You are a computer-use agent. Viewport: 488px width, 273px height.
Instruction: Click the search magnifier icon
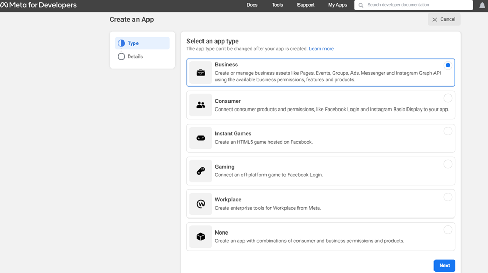coord(361,5)
